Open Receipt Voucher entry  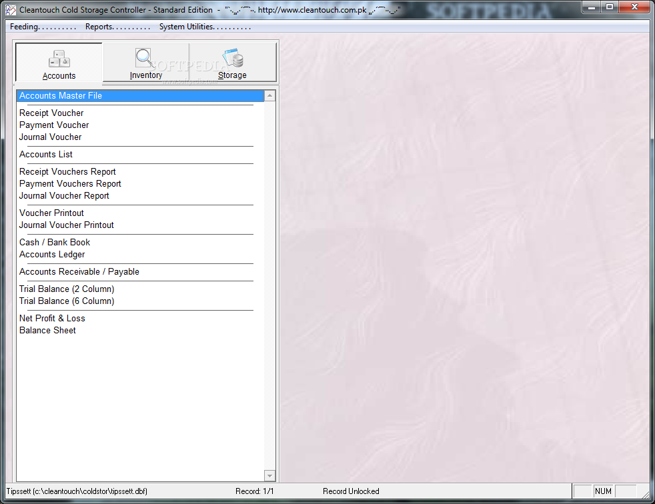click(x=51, y=113)
